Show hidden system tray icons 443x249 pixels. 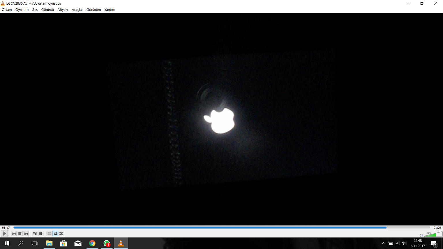[384, 243]
